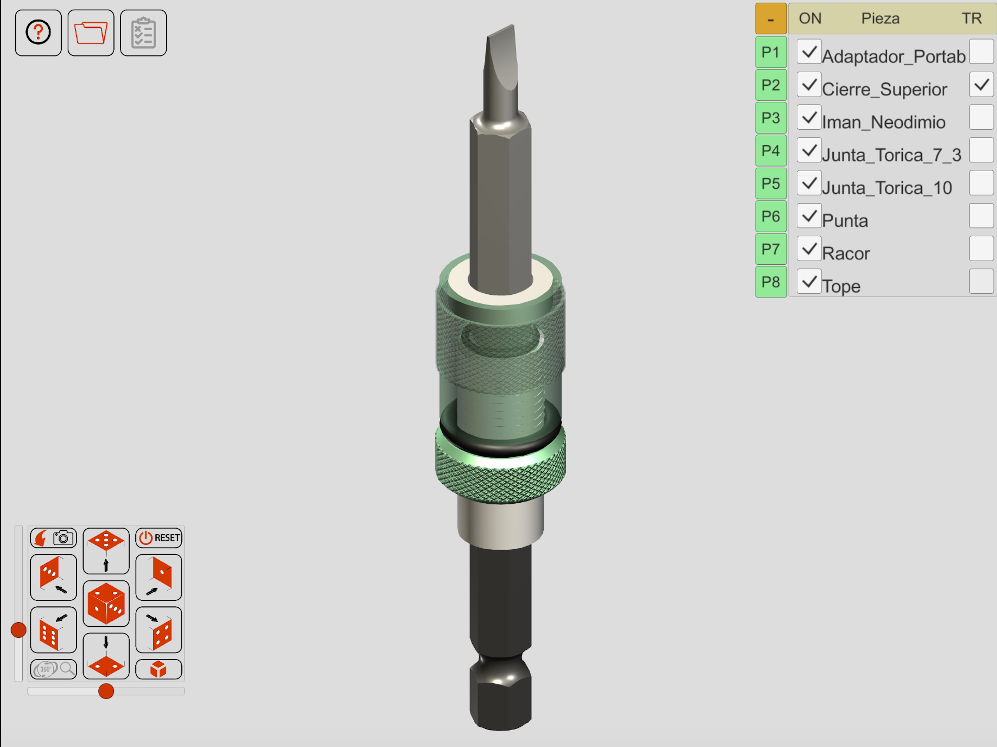
Task: Hide the Adaptador_Portab part ON checkbox
Action: click(x=809, y=51)
